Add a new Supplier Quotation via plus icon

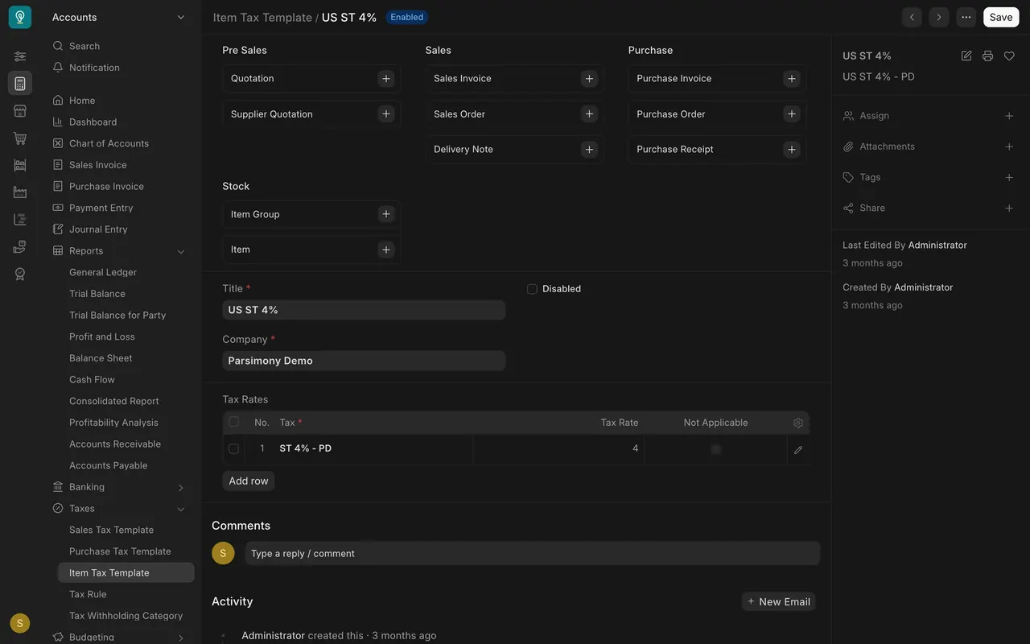tap(386, 114)
